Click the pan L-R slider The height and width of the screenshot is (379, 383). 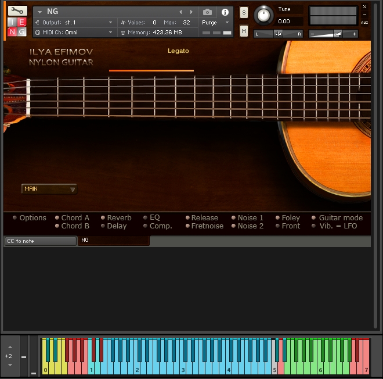click(x=278, y=34)
